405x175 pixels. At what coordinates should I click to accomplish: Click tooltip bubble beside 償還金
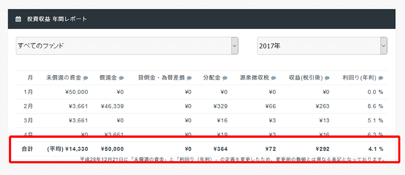pos(121,78)
